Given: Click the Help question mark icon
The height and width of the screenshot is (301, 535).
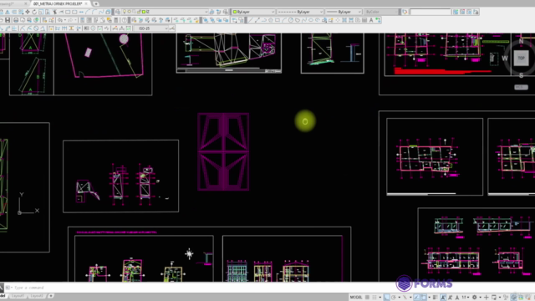Looking at the screenshot, I should [x=125, y=20].
